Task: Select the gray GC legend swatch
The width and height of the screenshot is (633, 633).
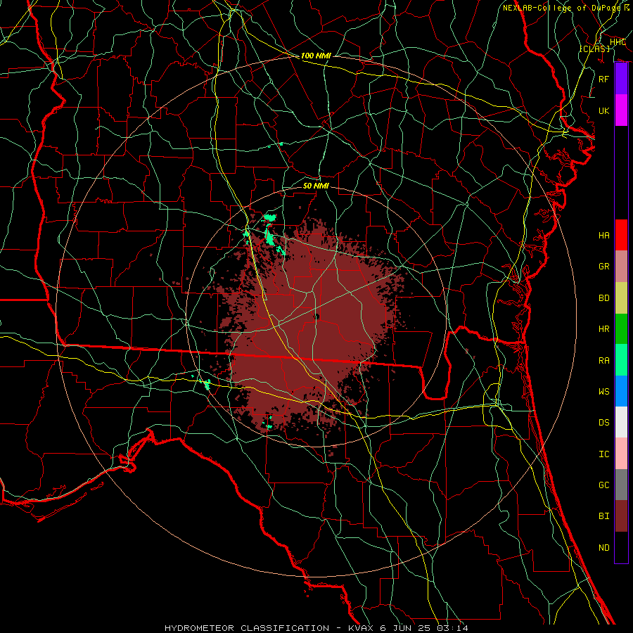Action: (x=621, y=485)
